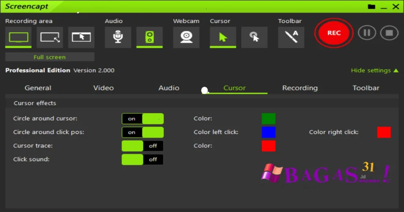Enable webcam capture
404x212 pixels.
(x=186, y=37)
